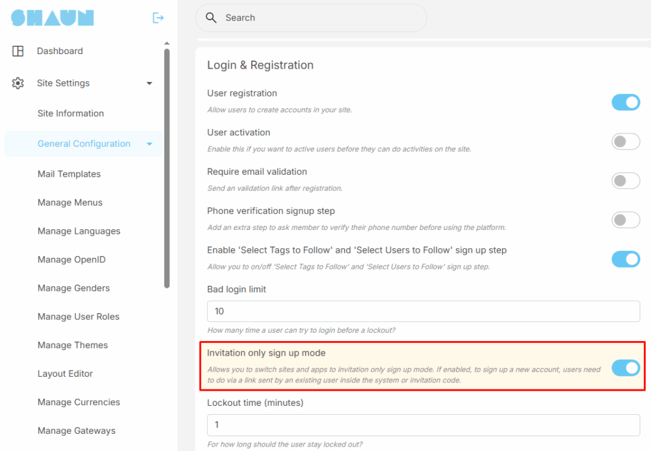Click the logout icon beside the logo
Screen dimensions: 651x451
[x=158, y=18]
